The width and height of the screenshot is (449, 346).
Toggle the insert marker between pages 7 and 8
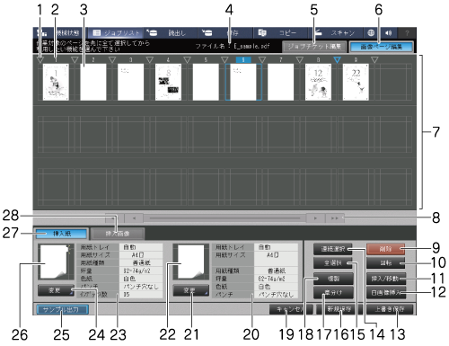tap(300, 60)
